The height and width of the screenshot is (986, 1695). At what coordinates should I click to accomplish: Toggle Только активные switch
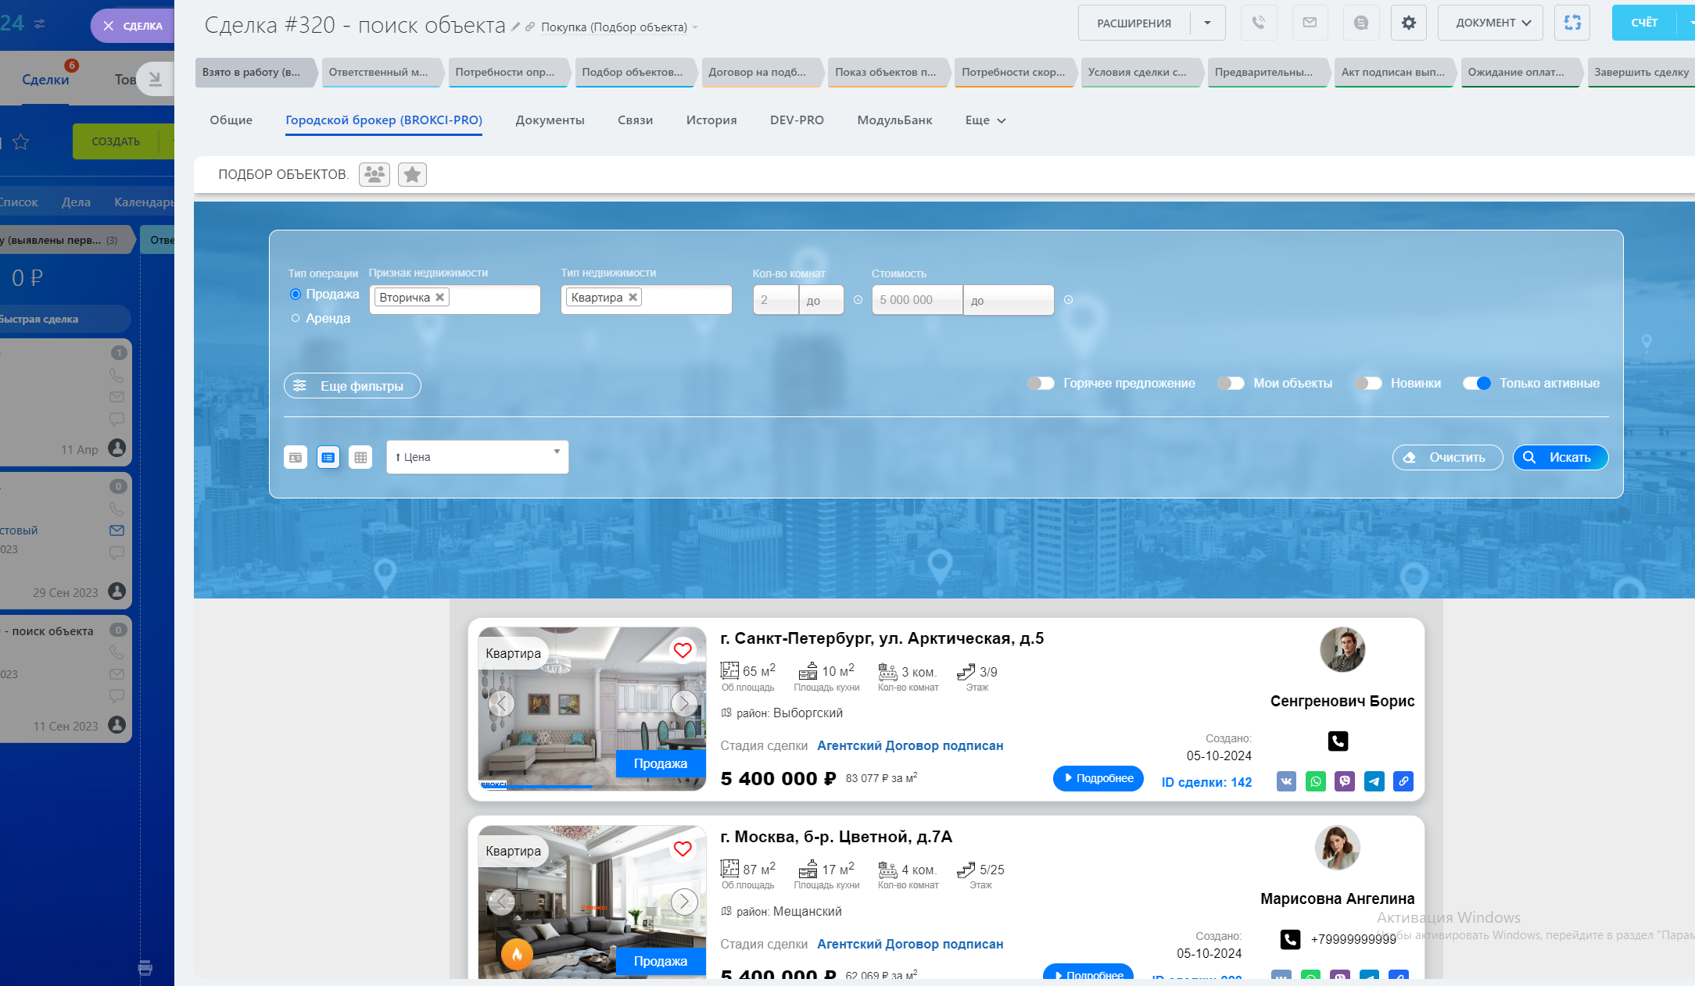point(1477,384)
